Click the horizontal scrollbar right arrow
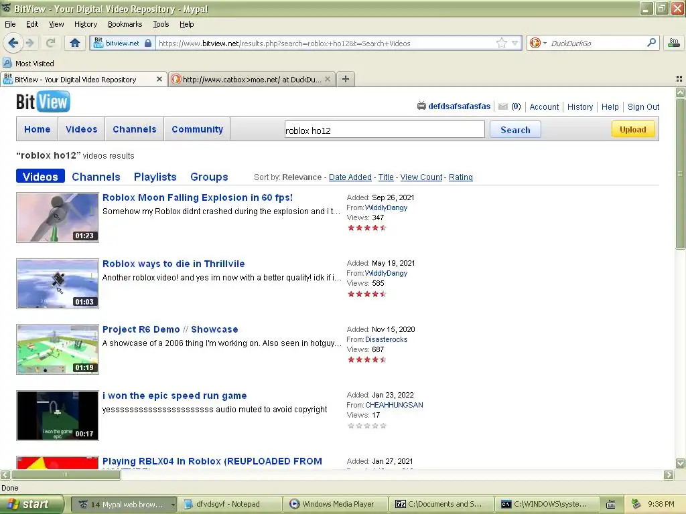This screenshot has height=514, width=686. [x=669, y=475]
